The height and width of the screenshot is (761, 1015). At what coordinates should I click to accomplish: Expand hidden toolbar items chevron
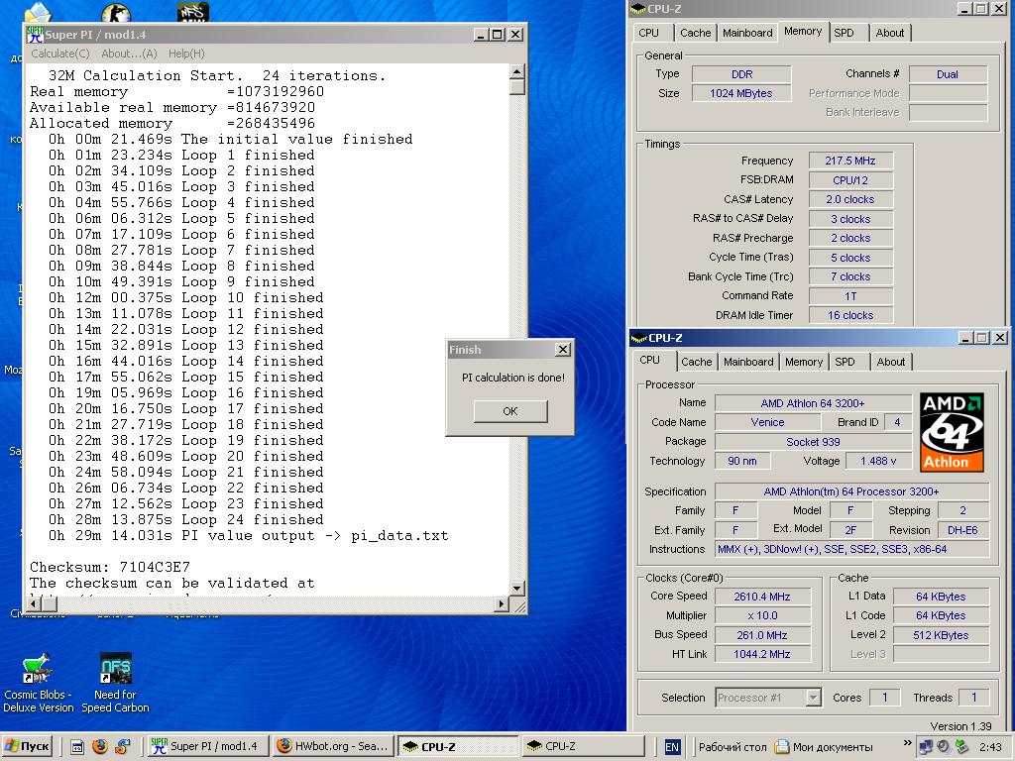(x=907, y=742)
